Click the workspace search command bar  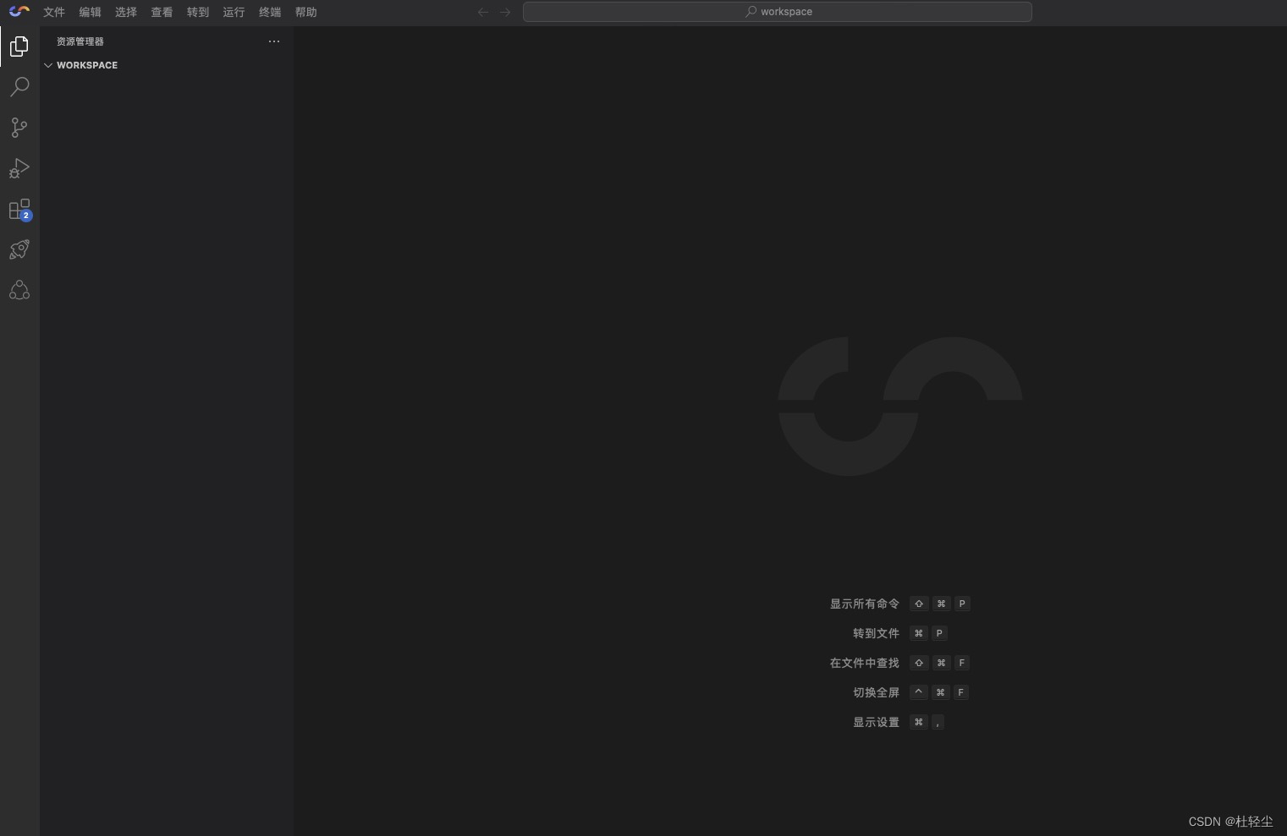click(778, 12)
